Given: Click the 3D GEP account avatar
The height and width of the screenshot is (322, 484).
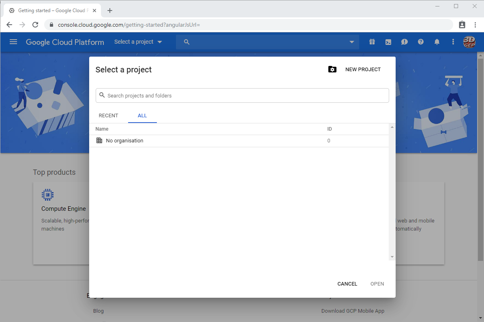Looking at the screenshot, I should coord(469,42).
